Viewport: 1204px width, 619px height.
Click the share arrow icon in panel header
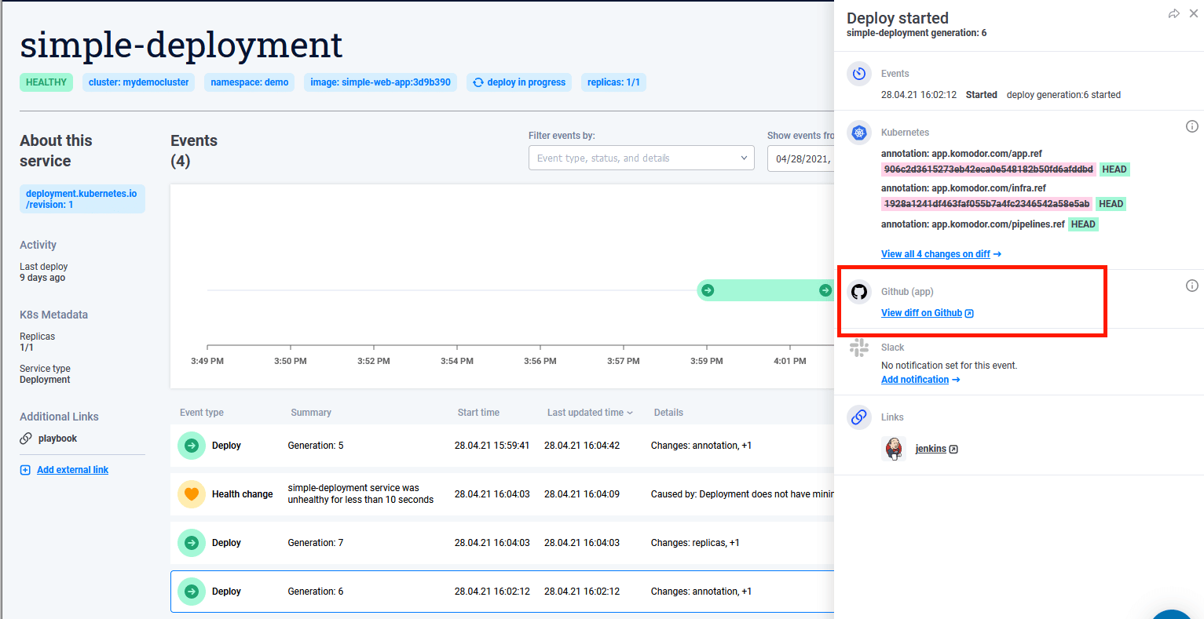tap(1173, 14)
